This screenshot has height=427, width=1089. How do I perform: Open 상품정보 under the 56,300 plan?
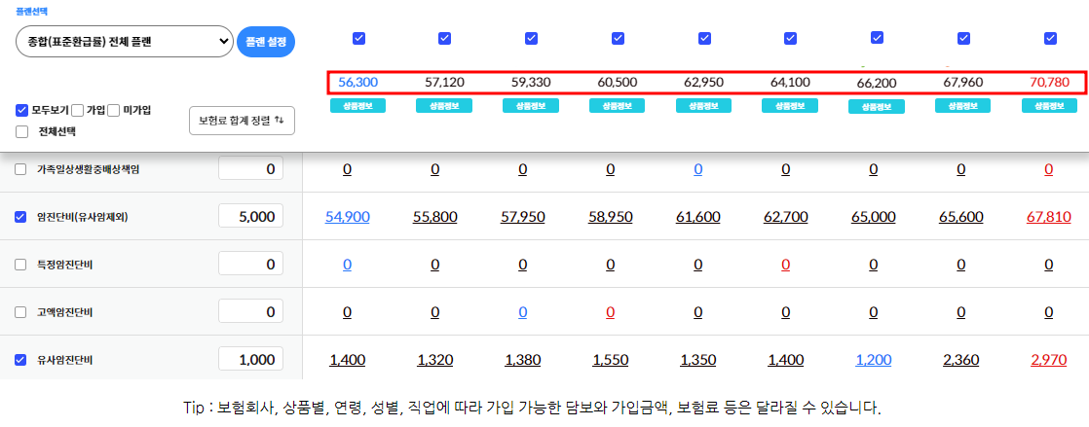(x=357, y=106)
